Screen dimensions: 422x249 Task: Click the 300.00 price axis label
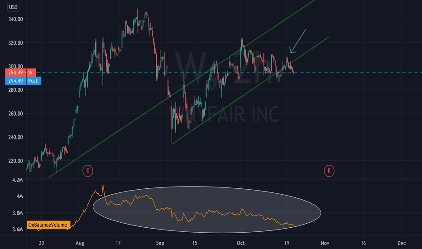(15, 66)
